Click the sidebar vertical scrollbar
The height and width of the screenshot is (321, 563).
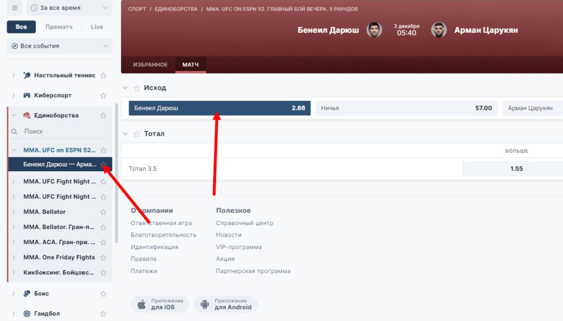point(117,173)
